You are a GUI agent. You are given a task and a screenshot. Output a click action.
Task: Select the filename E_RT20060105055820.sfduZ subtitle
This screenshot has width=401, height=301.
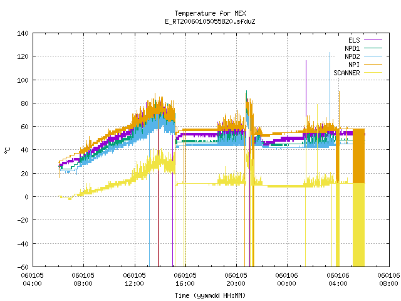pyautogui.click(x=210, y=21)
